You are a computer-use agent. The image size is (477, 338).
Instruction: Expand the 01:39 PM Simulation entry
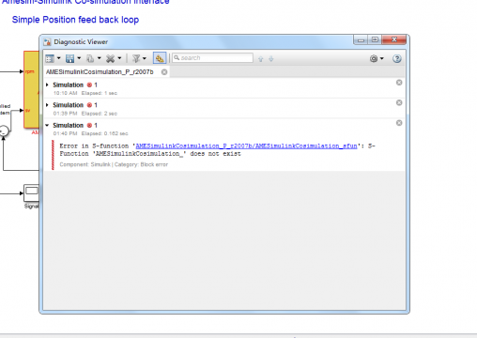[47, 105]
